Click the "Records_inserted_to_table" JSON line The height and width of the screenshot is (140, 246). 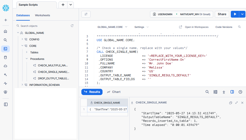pyautogui.click(x=169, y=121)
